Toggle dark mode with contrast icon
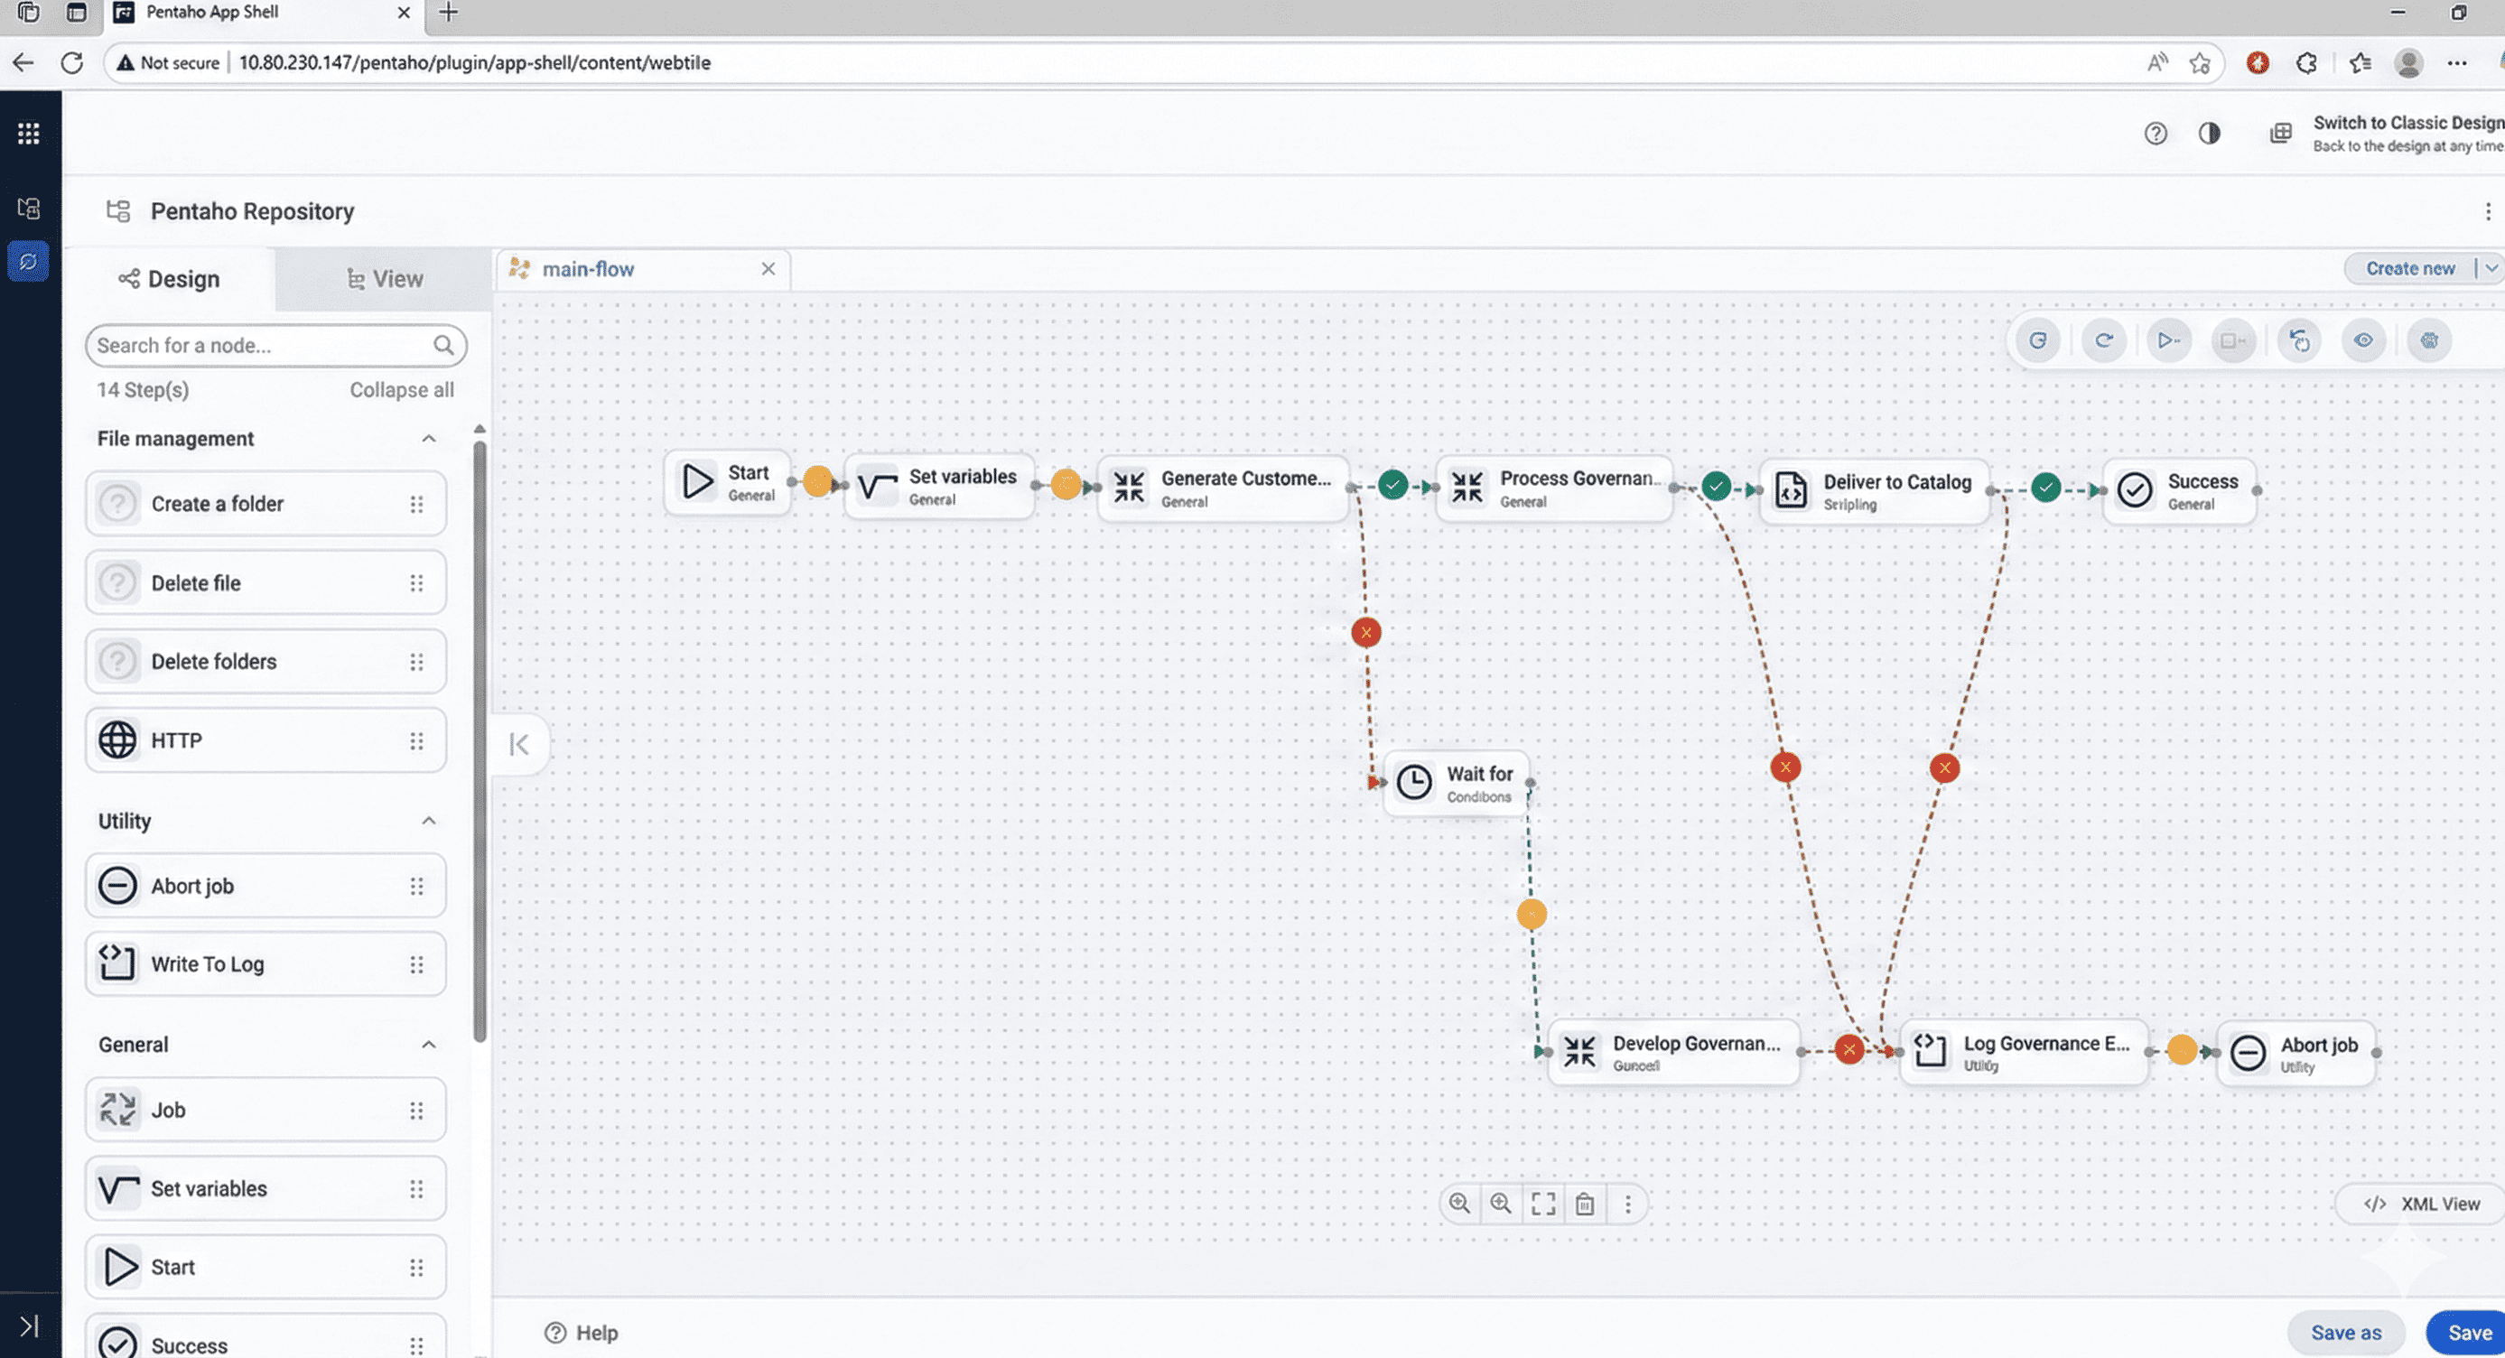The image size is (2505, 1358). point(2211,133)
